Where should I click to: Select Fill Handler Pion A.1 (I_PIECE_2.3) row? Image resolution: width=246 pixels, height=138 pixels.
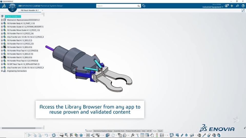point(20,44)
